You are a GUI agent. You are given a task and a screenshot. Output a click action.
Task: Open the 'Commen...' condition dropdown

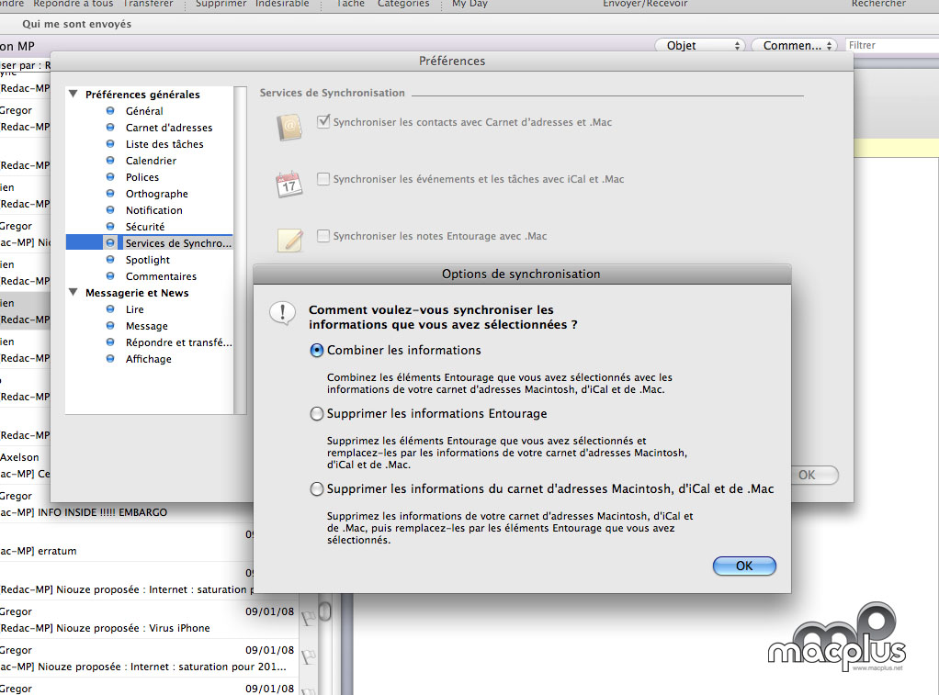(x=794, y=46)
